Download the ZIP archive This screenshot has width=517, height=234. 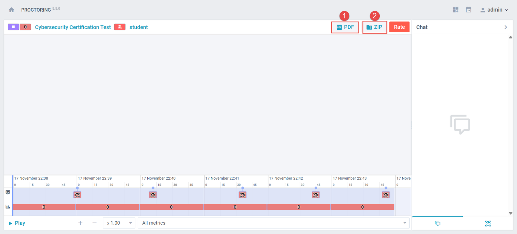375,27
